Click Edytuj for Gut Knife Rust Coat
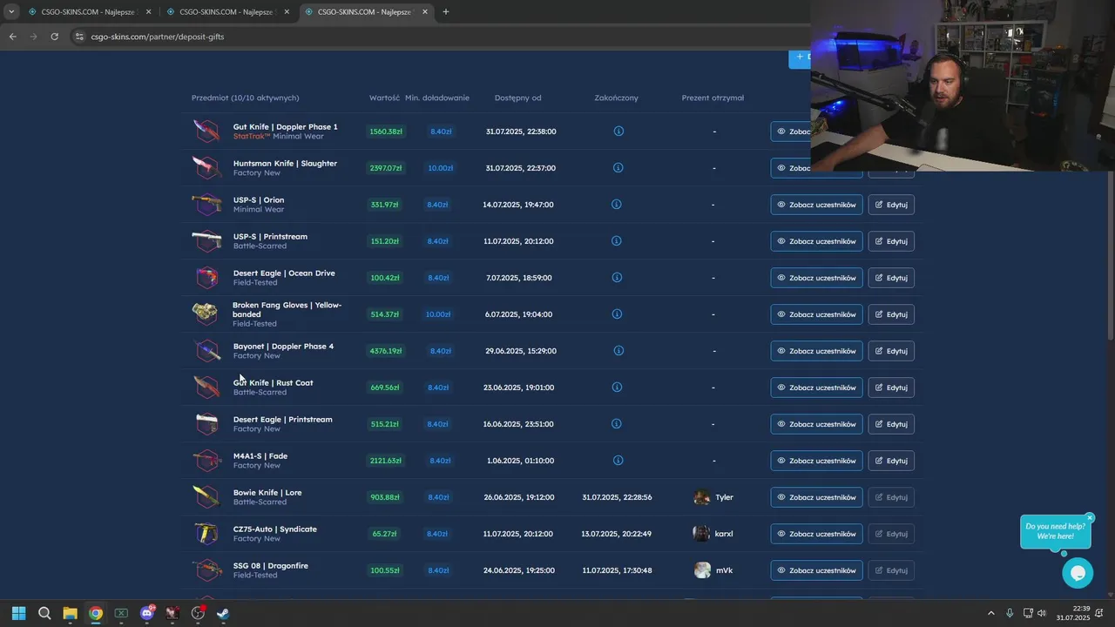Screen dimensions: 1115x627 pyautogui.click(x=891, y=388)
